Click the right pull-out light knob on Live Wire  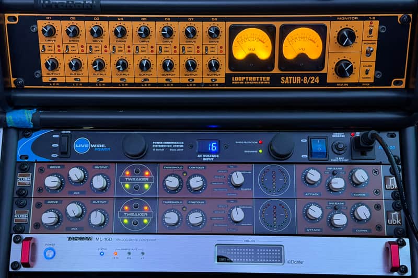281,147
